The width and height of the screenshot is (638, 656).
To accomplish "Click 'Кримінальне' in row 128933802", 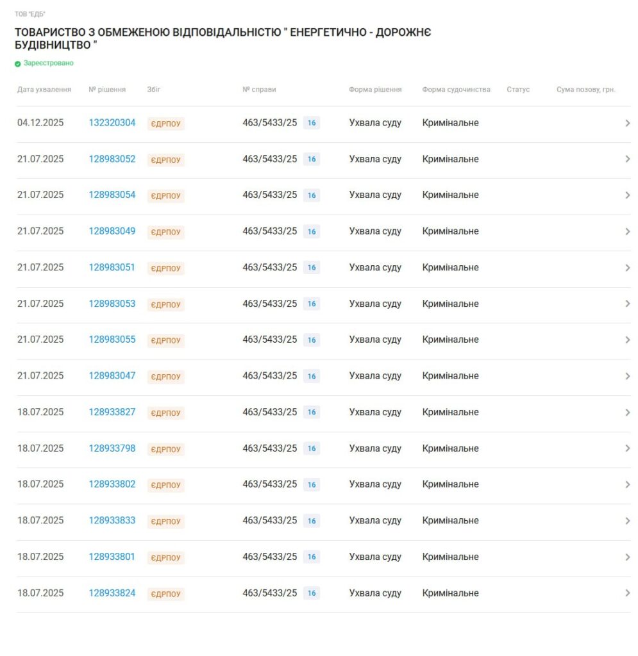I will 451,484.
